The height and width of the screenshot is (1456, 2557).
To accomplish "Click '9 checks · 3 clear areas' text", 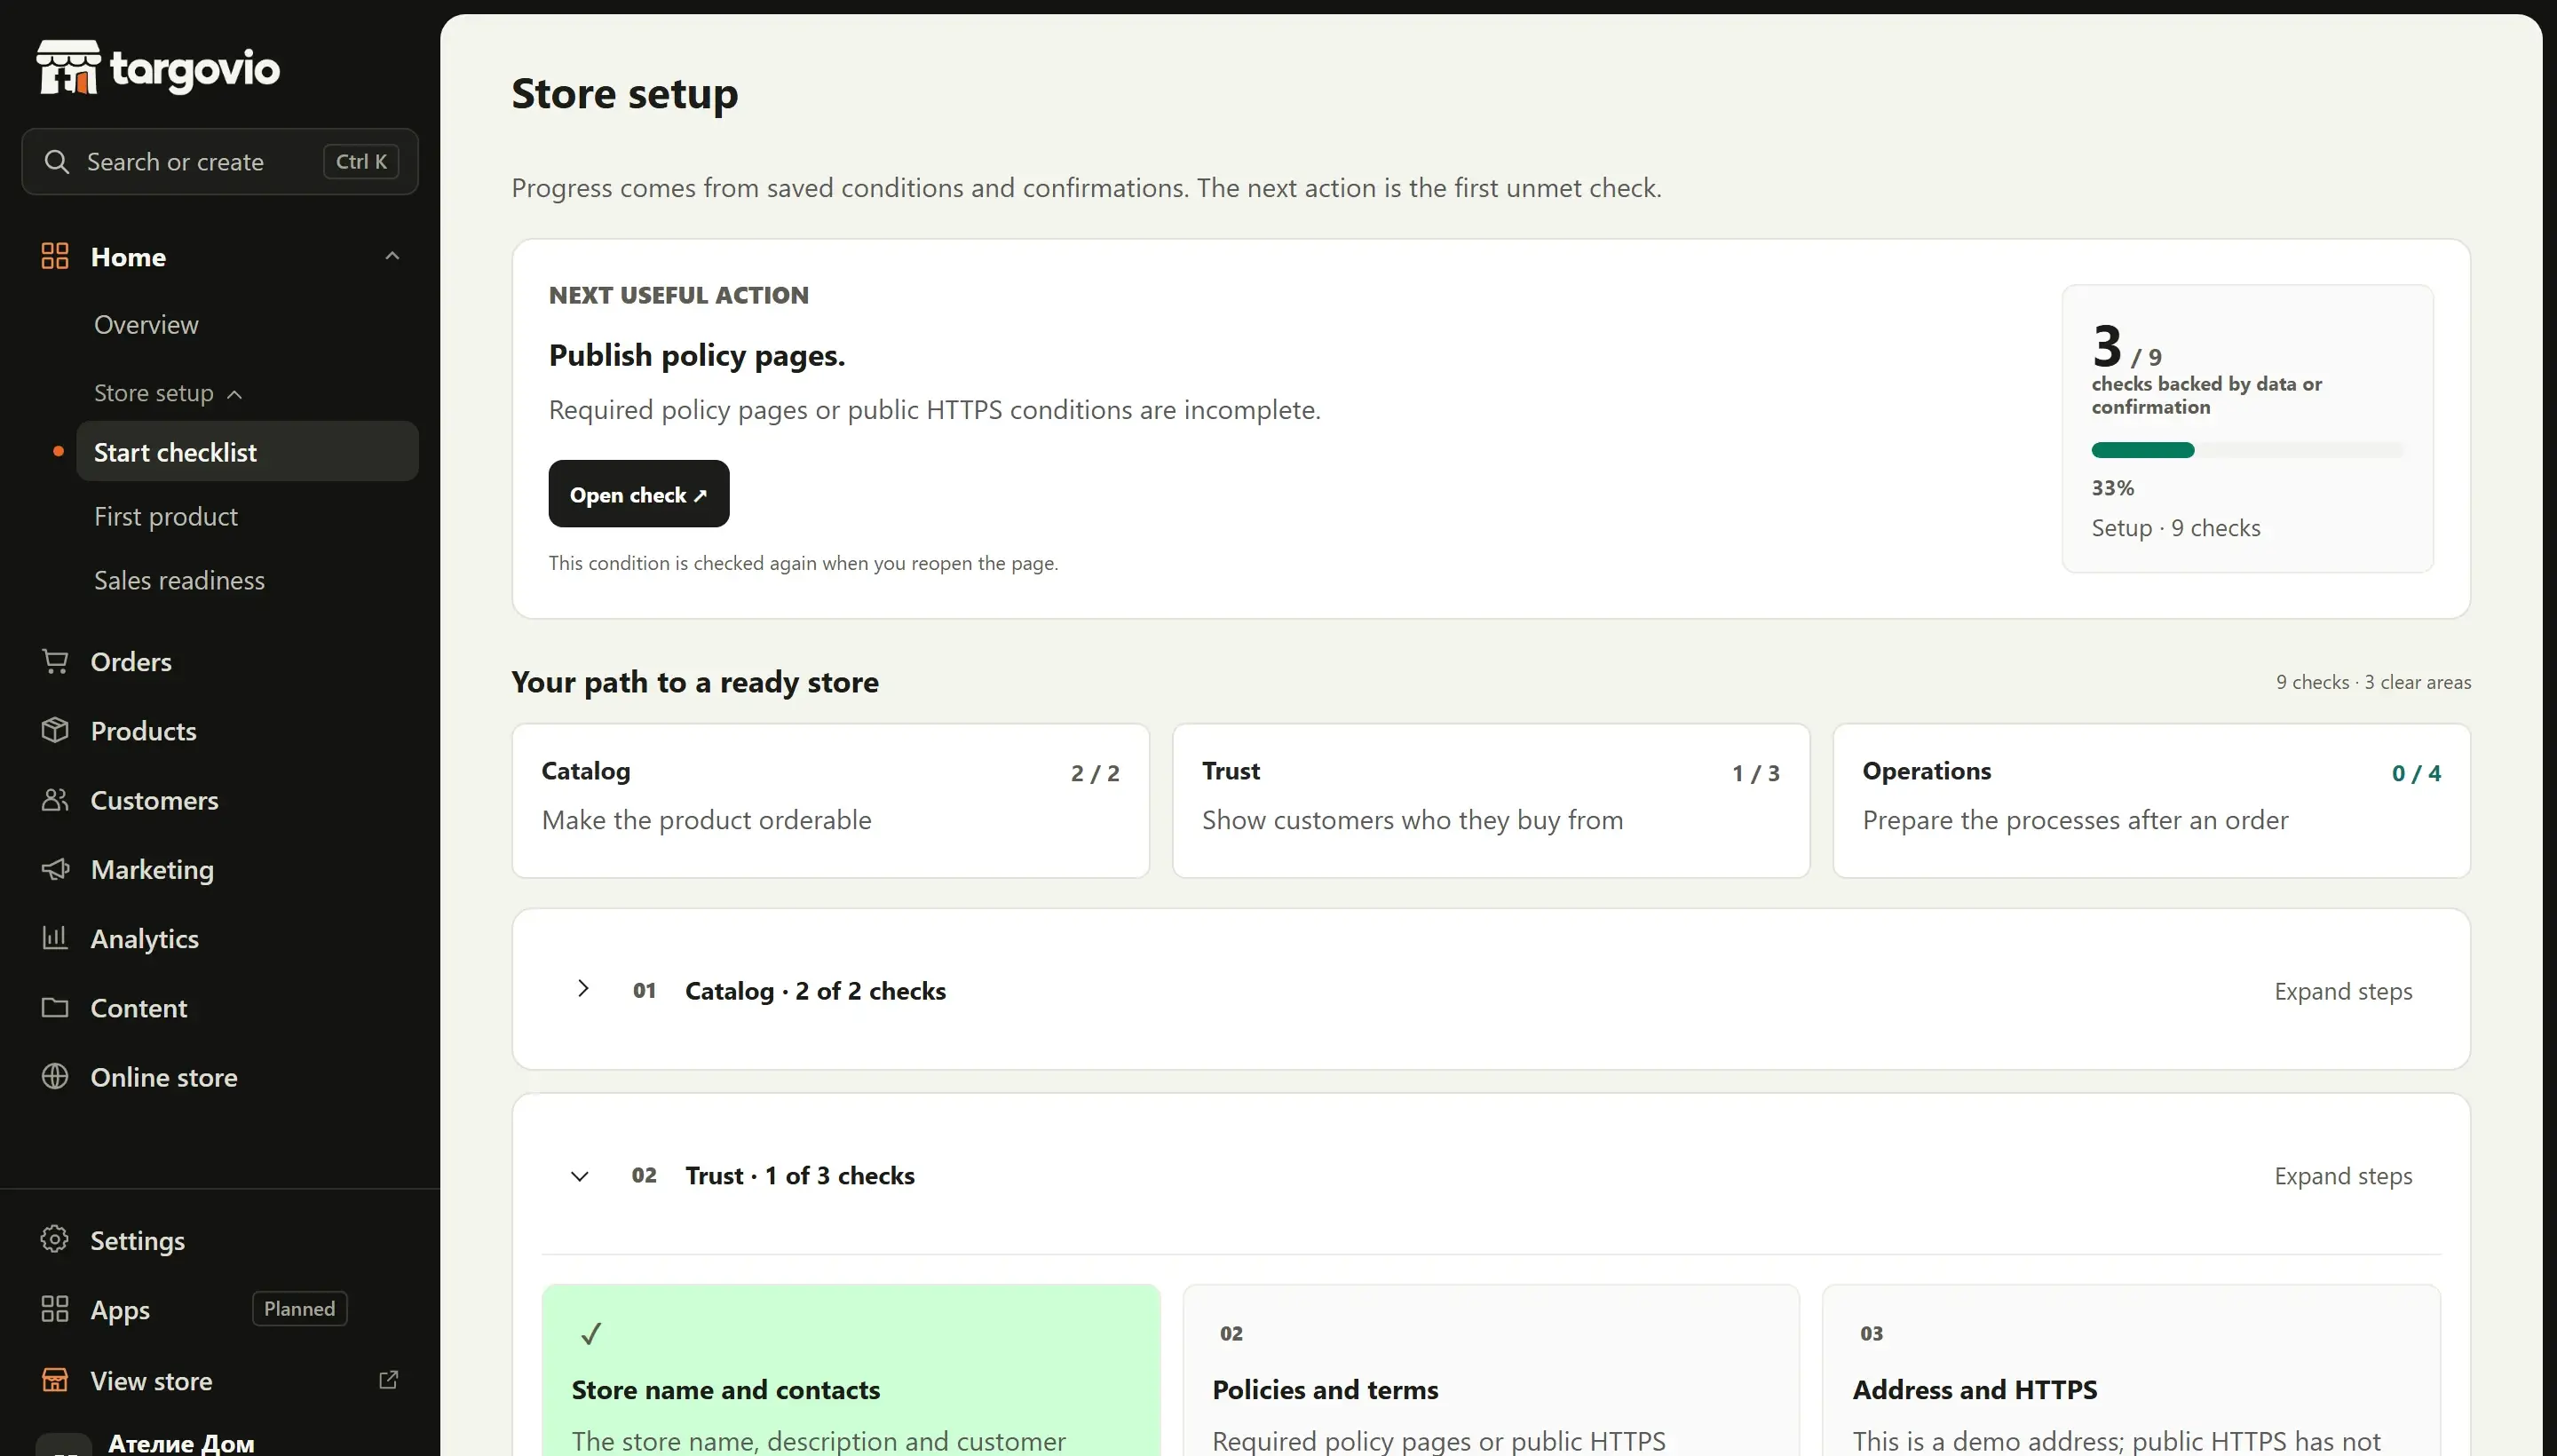I will (x=2373, y=682).
